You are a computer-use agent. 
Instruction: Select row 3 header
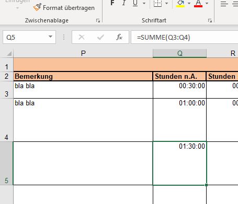tap(6, 90)
